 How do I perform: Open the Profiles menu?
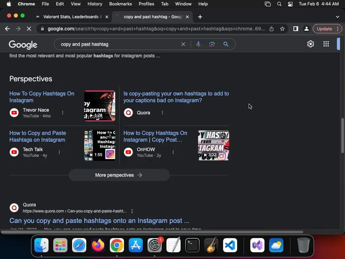146,4
